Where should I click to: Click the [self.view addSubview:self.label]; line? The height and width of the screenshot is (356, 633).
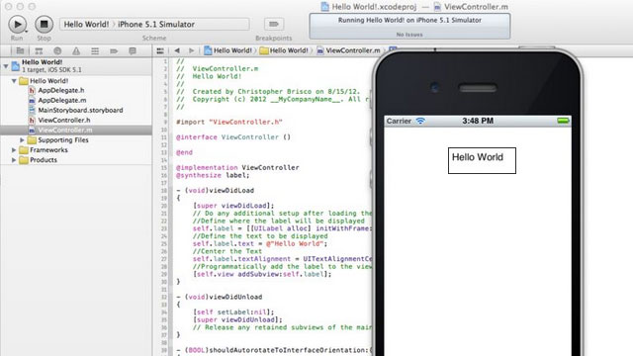pyautogui.click(x=261, y=274)
